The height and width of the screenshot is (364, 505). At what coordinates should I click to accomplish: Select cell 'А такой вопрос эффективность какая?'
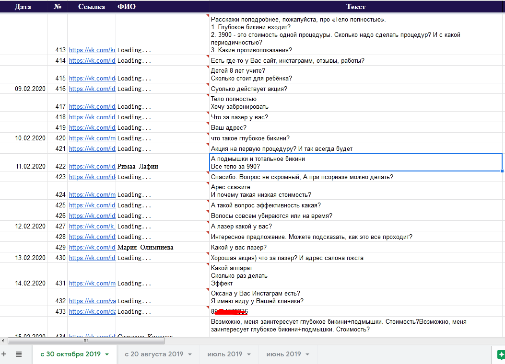coord(356,205)
